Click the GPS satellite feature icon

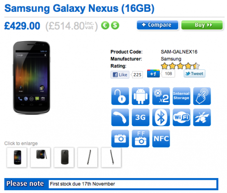(x=202, y=117)
